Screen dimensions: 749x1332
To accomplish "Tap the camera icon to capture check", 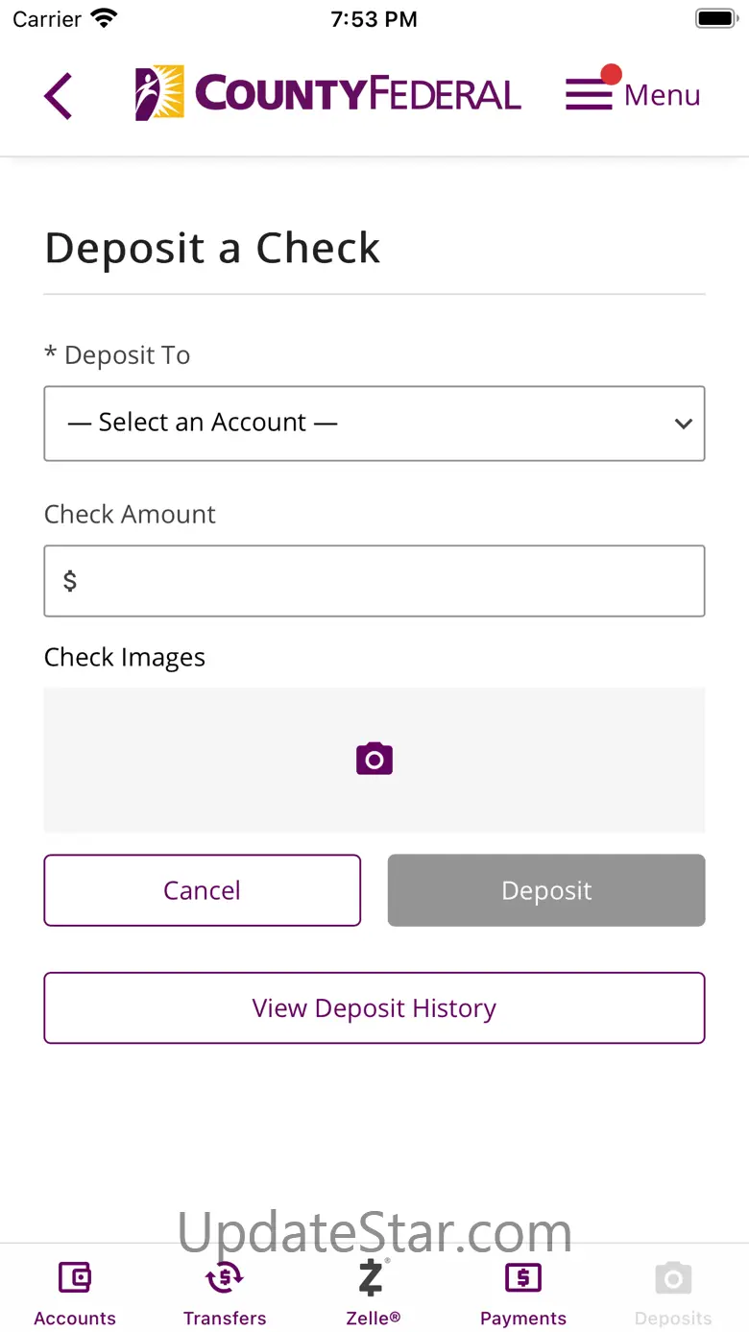I will (x=374, y=759).
